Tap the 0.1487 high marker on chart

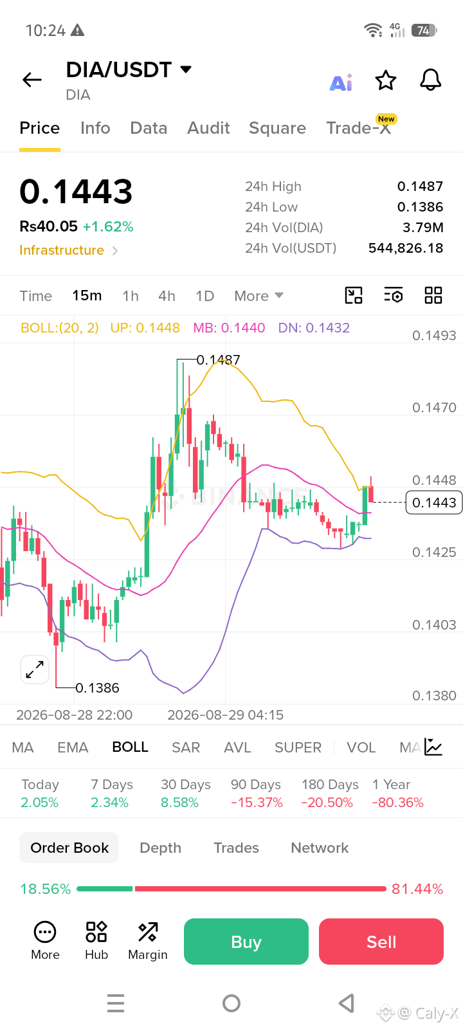coord(218,360)
